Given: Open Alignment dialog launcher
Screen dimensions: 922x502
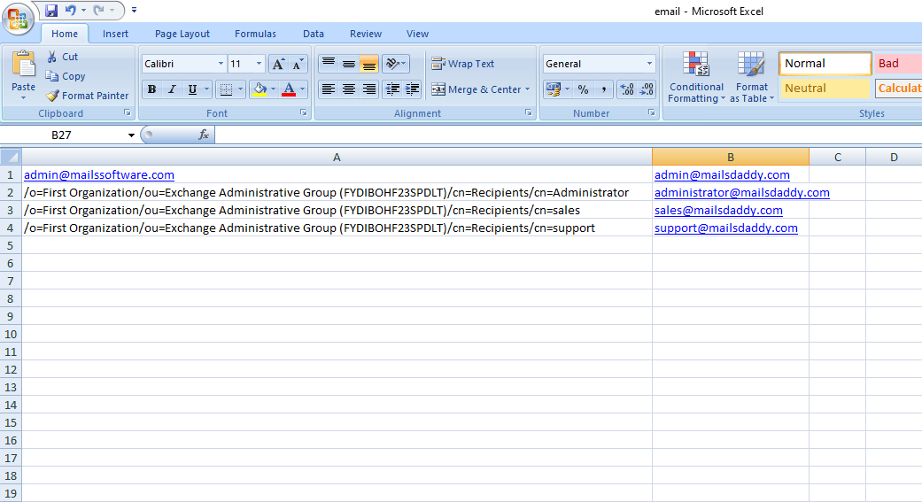Looking at the screenshot, I should click(528, 112).
